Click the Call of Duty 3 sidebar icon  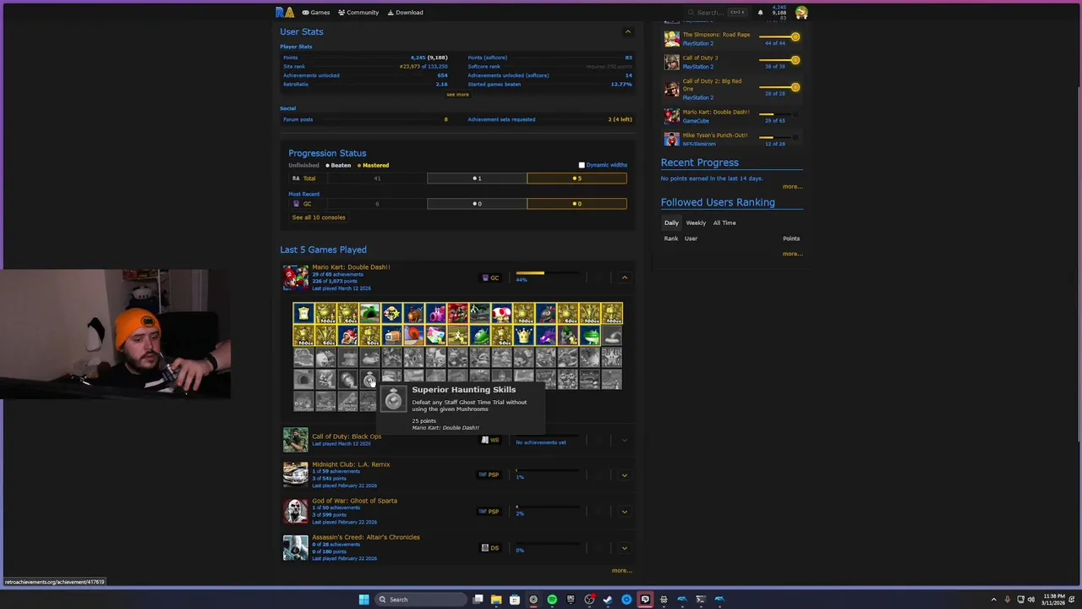point(671,62)
